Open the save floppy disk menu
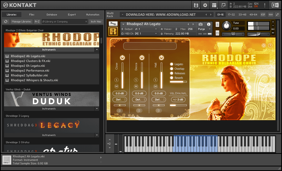The image size is (282, 171). pos(196,5)
